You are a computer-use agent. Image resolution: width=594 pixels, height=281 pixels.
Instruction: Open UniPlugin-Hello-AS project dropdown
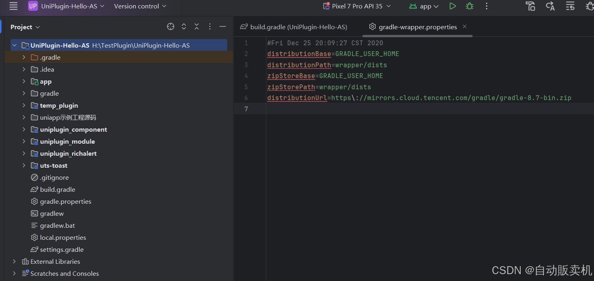pos(72,6)
